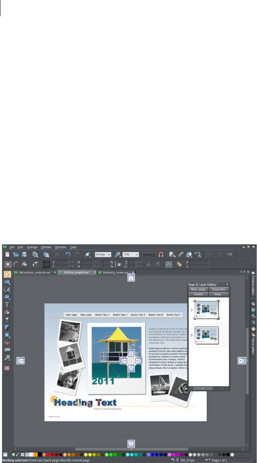Screen dimensions: 257x463
Task: Click the W width input field
Action: (87, 262)
